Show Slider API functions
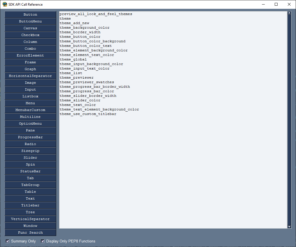 (30, 157)
